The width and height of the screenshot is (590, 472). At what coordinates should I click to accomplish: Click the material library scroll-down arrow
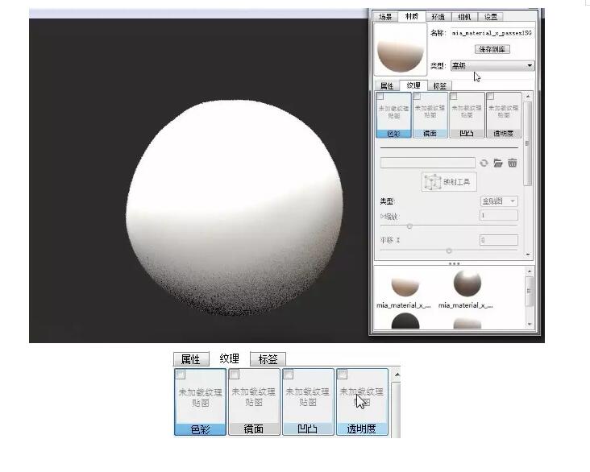pos(530,324)
